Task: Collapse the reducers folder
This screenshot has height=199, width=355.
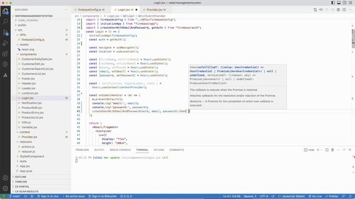Action: coord(26,142)
